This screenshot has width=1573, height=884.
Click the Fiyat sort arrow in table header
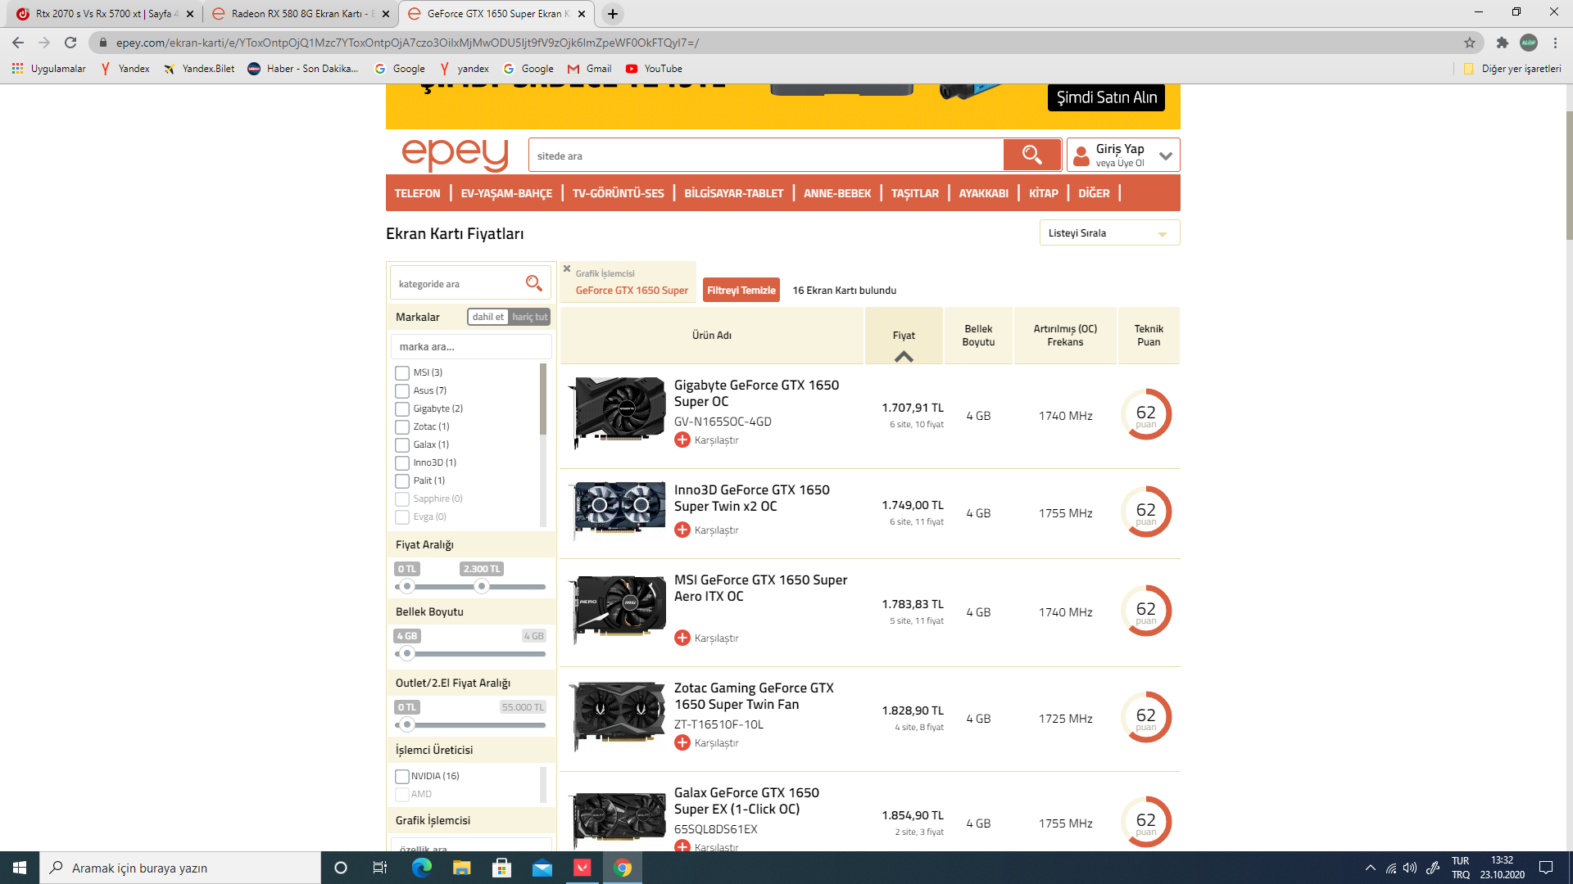(x=904, y=357)
